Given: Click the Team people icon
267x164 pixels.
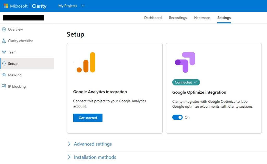Looking at the screenshot, I should (4, 52).
